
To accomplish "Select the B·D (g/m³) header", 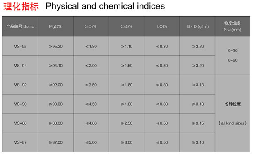I will click(x=198, y=26).
